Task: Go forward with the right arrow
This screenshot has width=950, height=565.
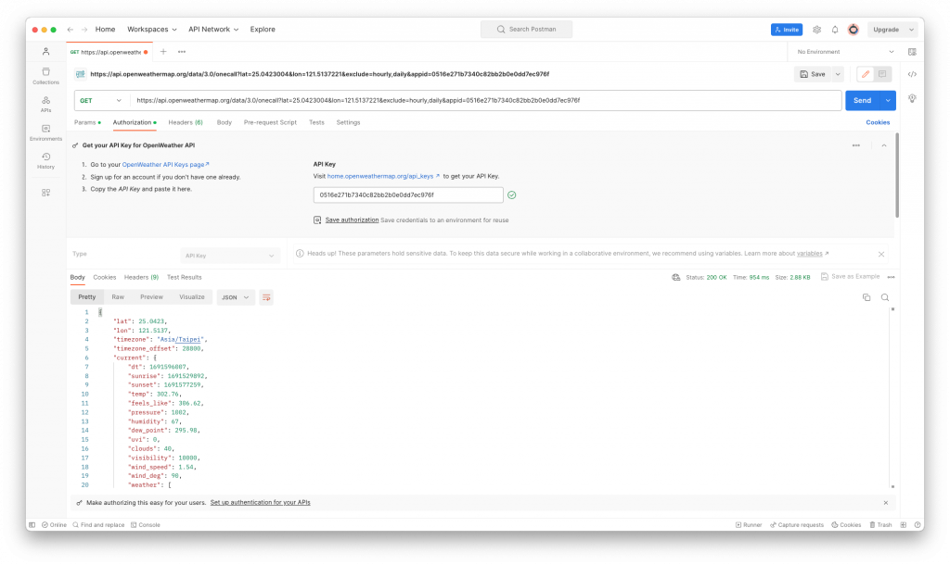Action: (x=84, y=29)
